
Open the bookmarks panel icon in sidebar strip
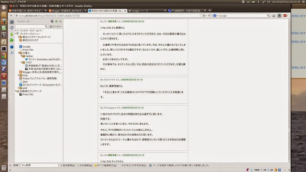[11, 21]
